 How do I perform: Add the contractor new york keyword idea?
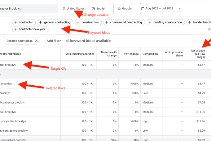(30, 29)
